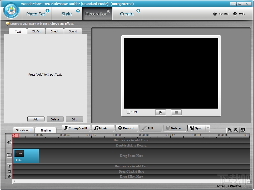
Task: Click the ClipArt butterfly track icon
Action: 9,171
